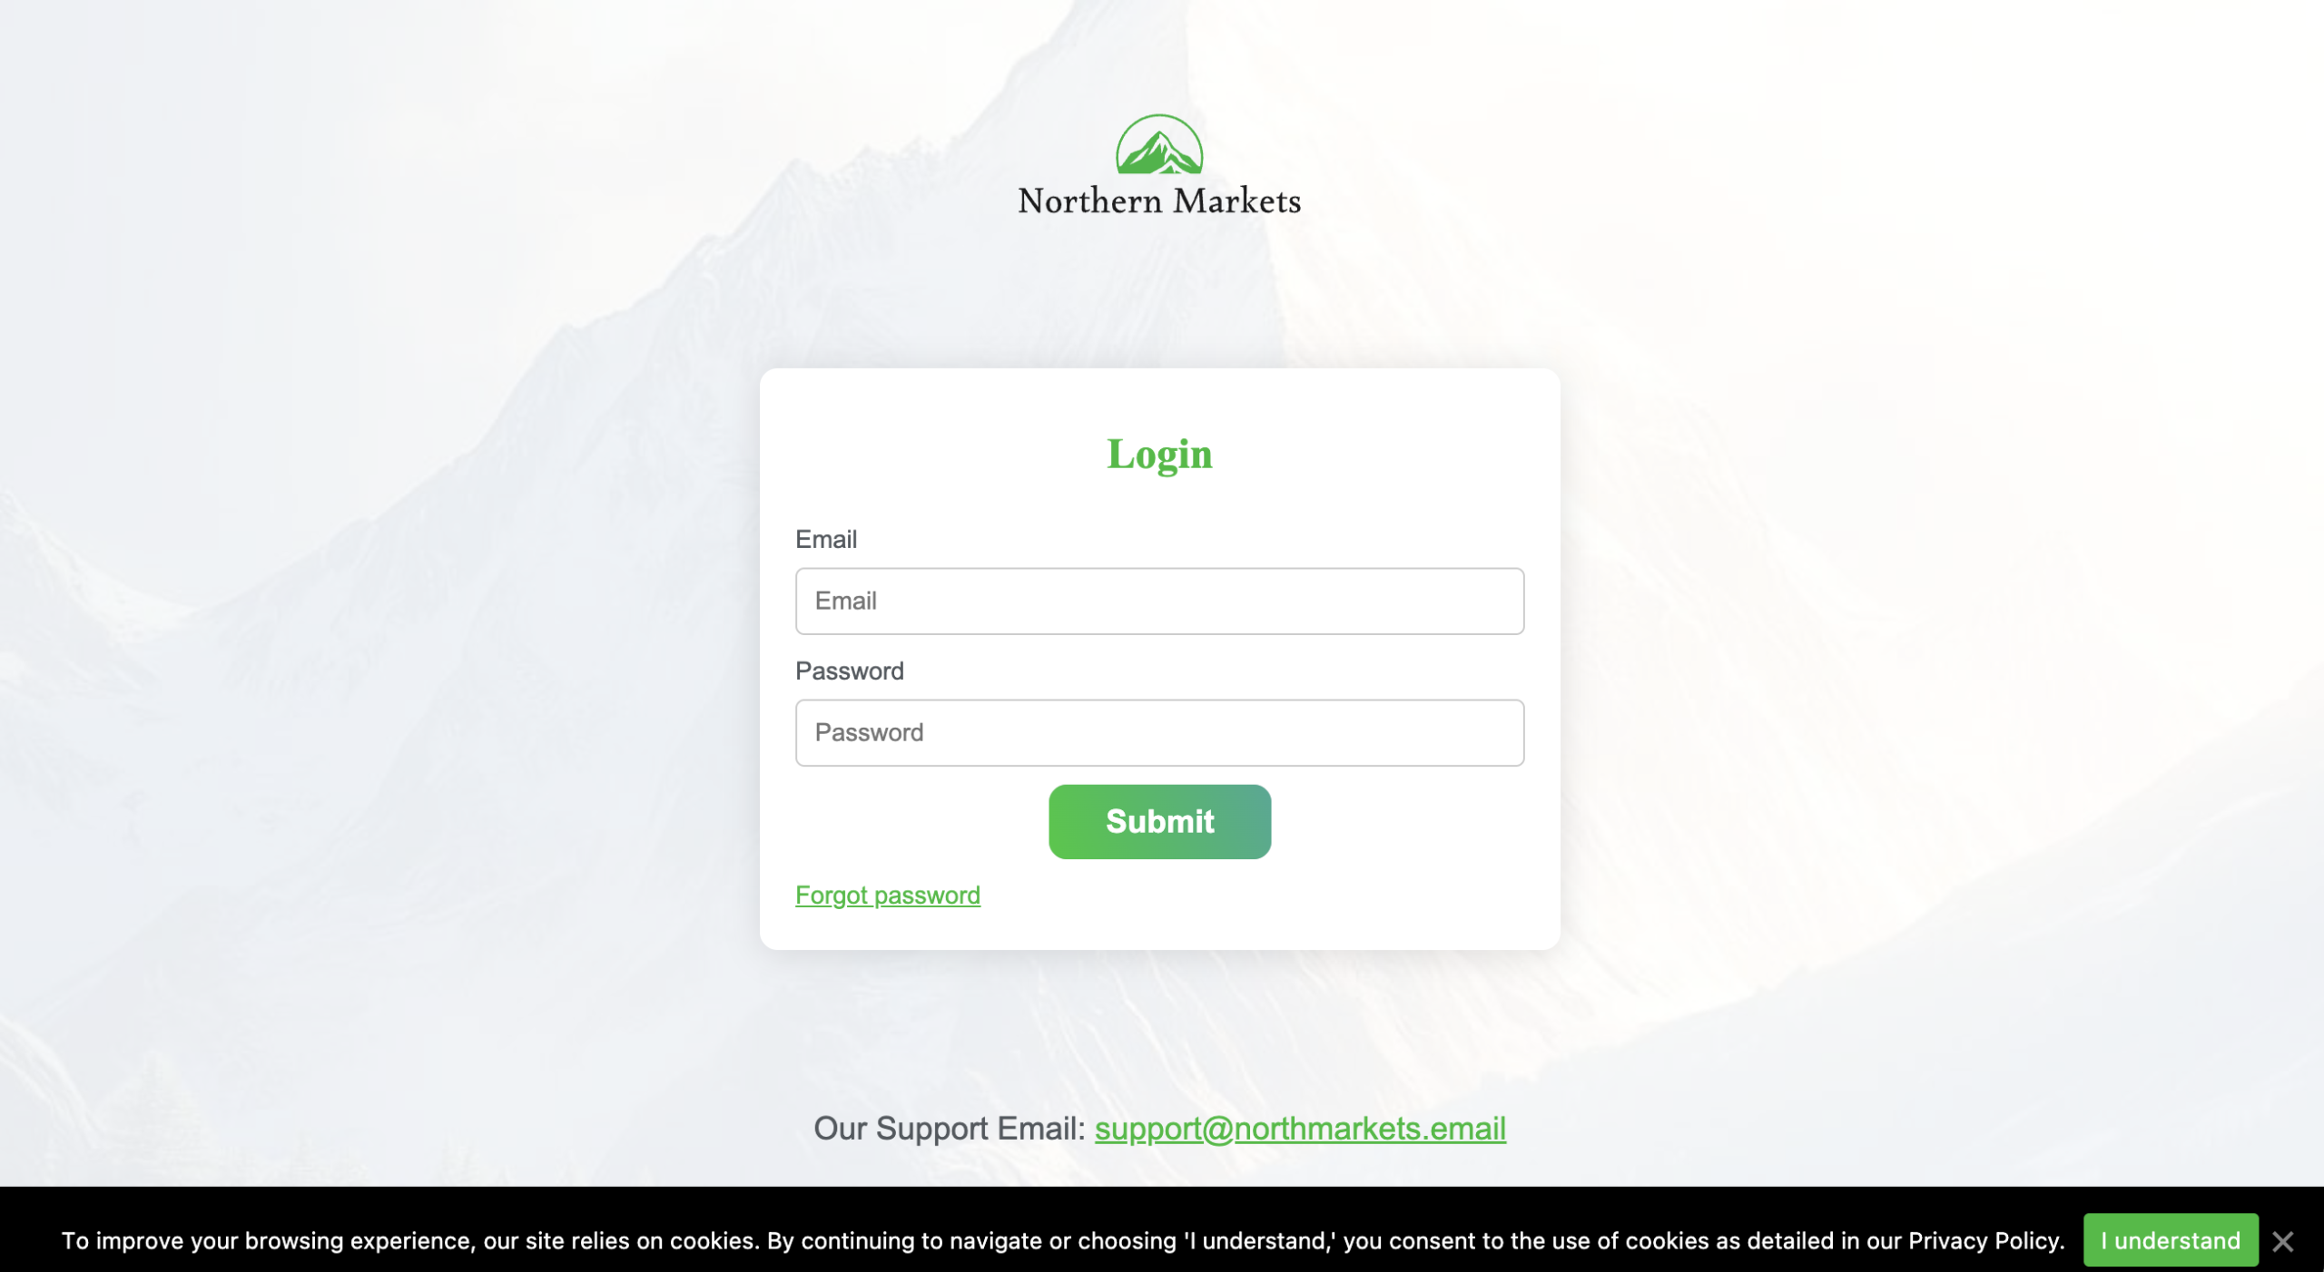The height and width of the screenshot is (1272, 2324).
Task: Dismiss the cookie banner with the X icon
Action: [2283, 1240]
